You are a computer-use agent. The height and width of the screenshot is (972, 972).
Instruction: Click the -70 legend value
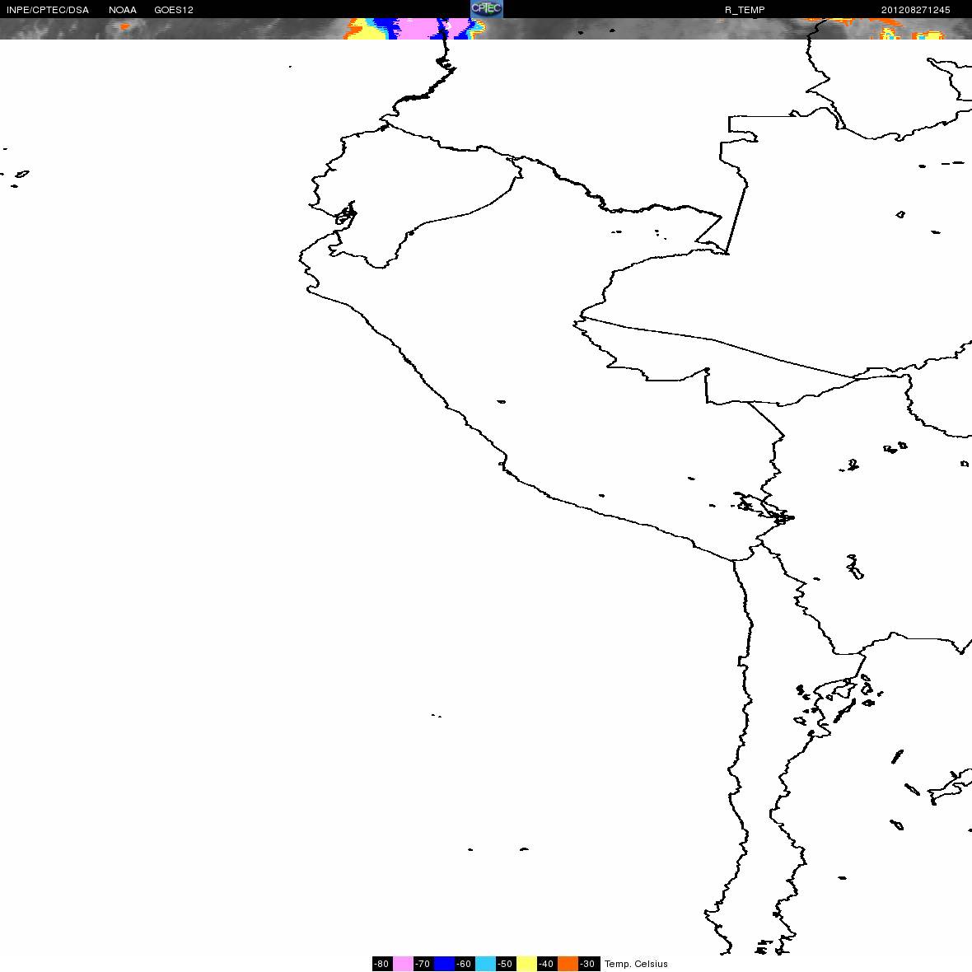(x=423, y=963)
